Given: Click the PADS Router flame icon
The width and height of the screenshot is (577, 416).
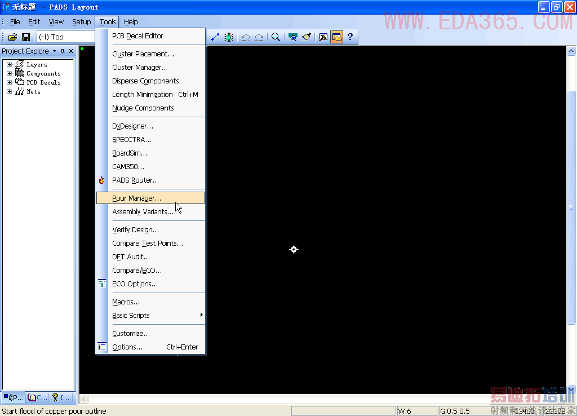Looking at the screenshot, I should pos(102,180).
